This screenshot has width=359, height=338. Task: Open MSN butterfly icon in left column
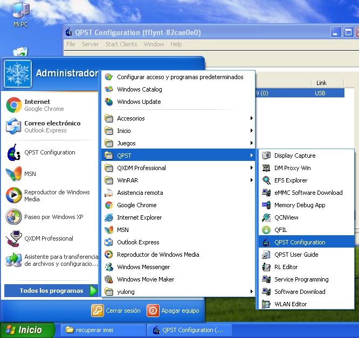coord(13,174)
